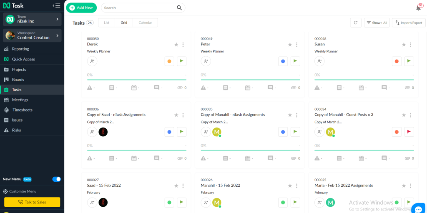The height and width of the screenshot is (213, 427).
Task: Click Manahil avatar on Copy of Manahil - nTask Assignments
Action: pyautogui.click(x=217, y=132)
